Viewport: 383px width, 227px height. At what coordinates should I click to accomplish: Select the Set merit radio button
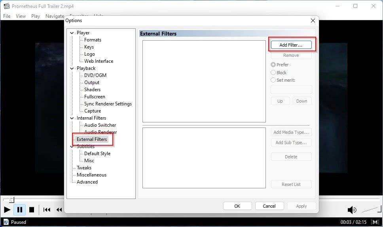pos(273,80)
